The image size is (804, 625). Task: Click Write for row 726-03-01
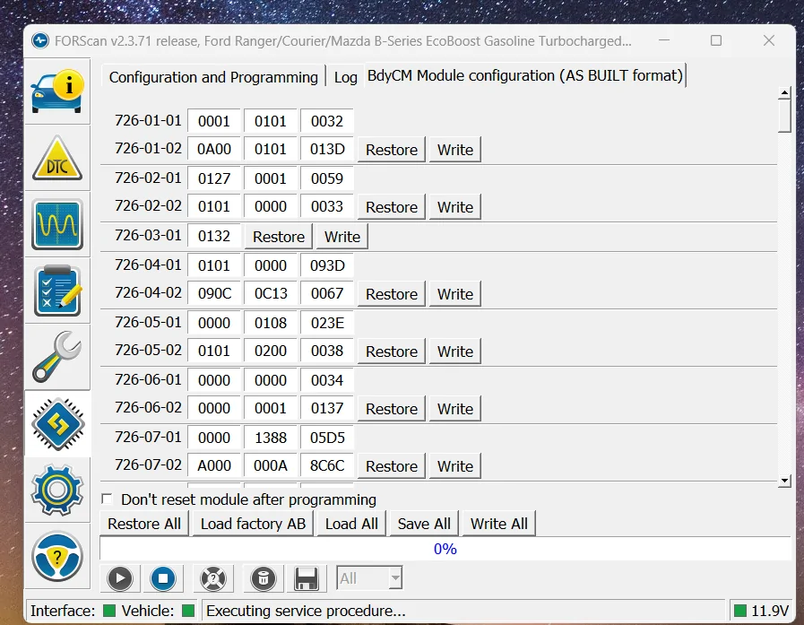(x=342, y=237)
